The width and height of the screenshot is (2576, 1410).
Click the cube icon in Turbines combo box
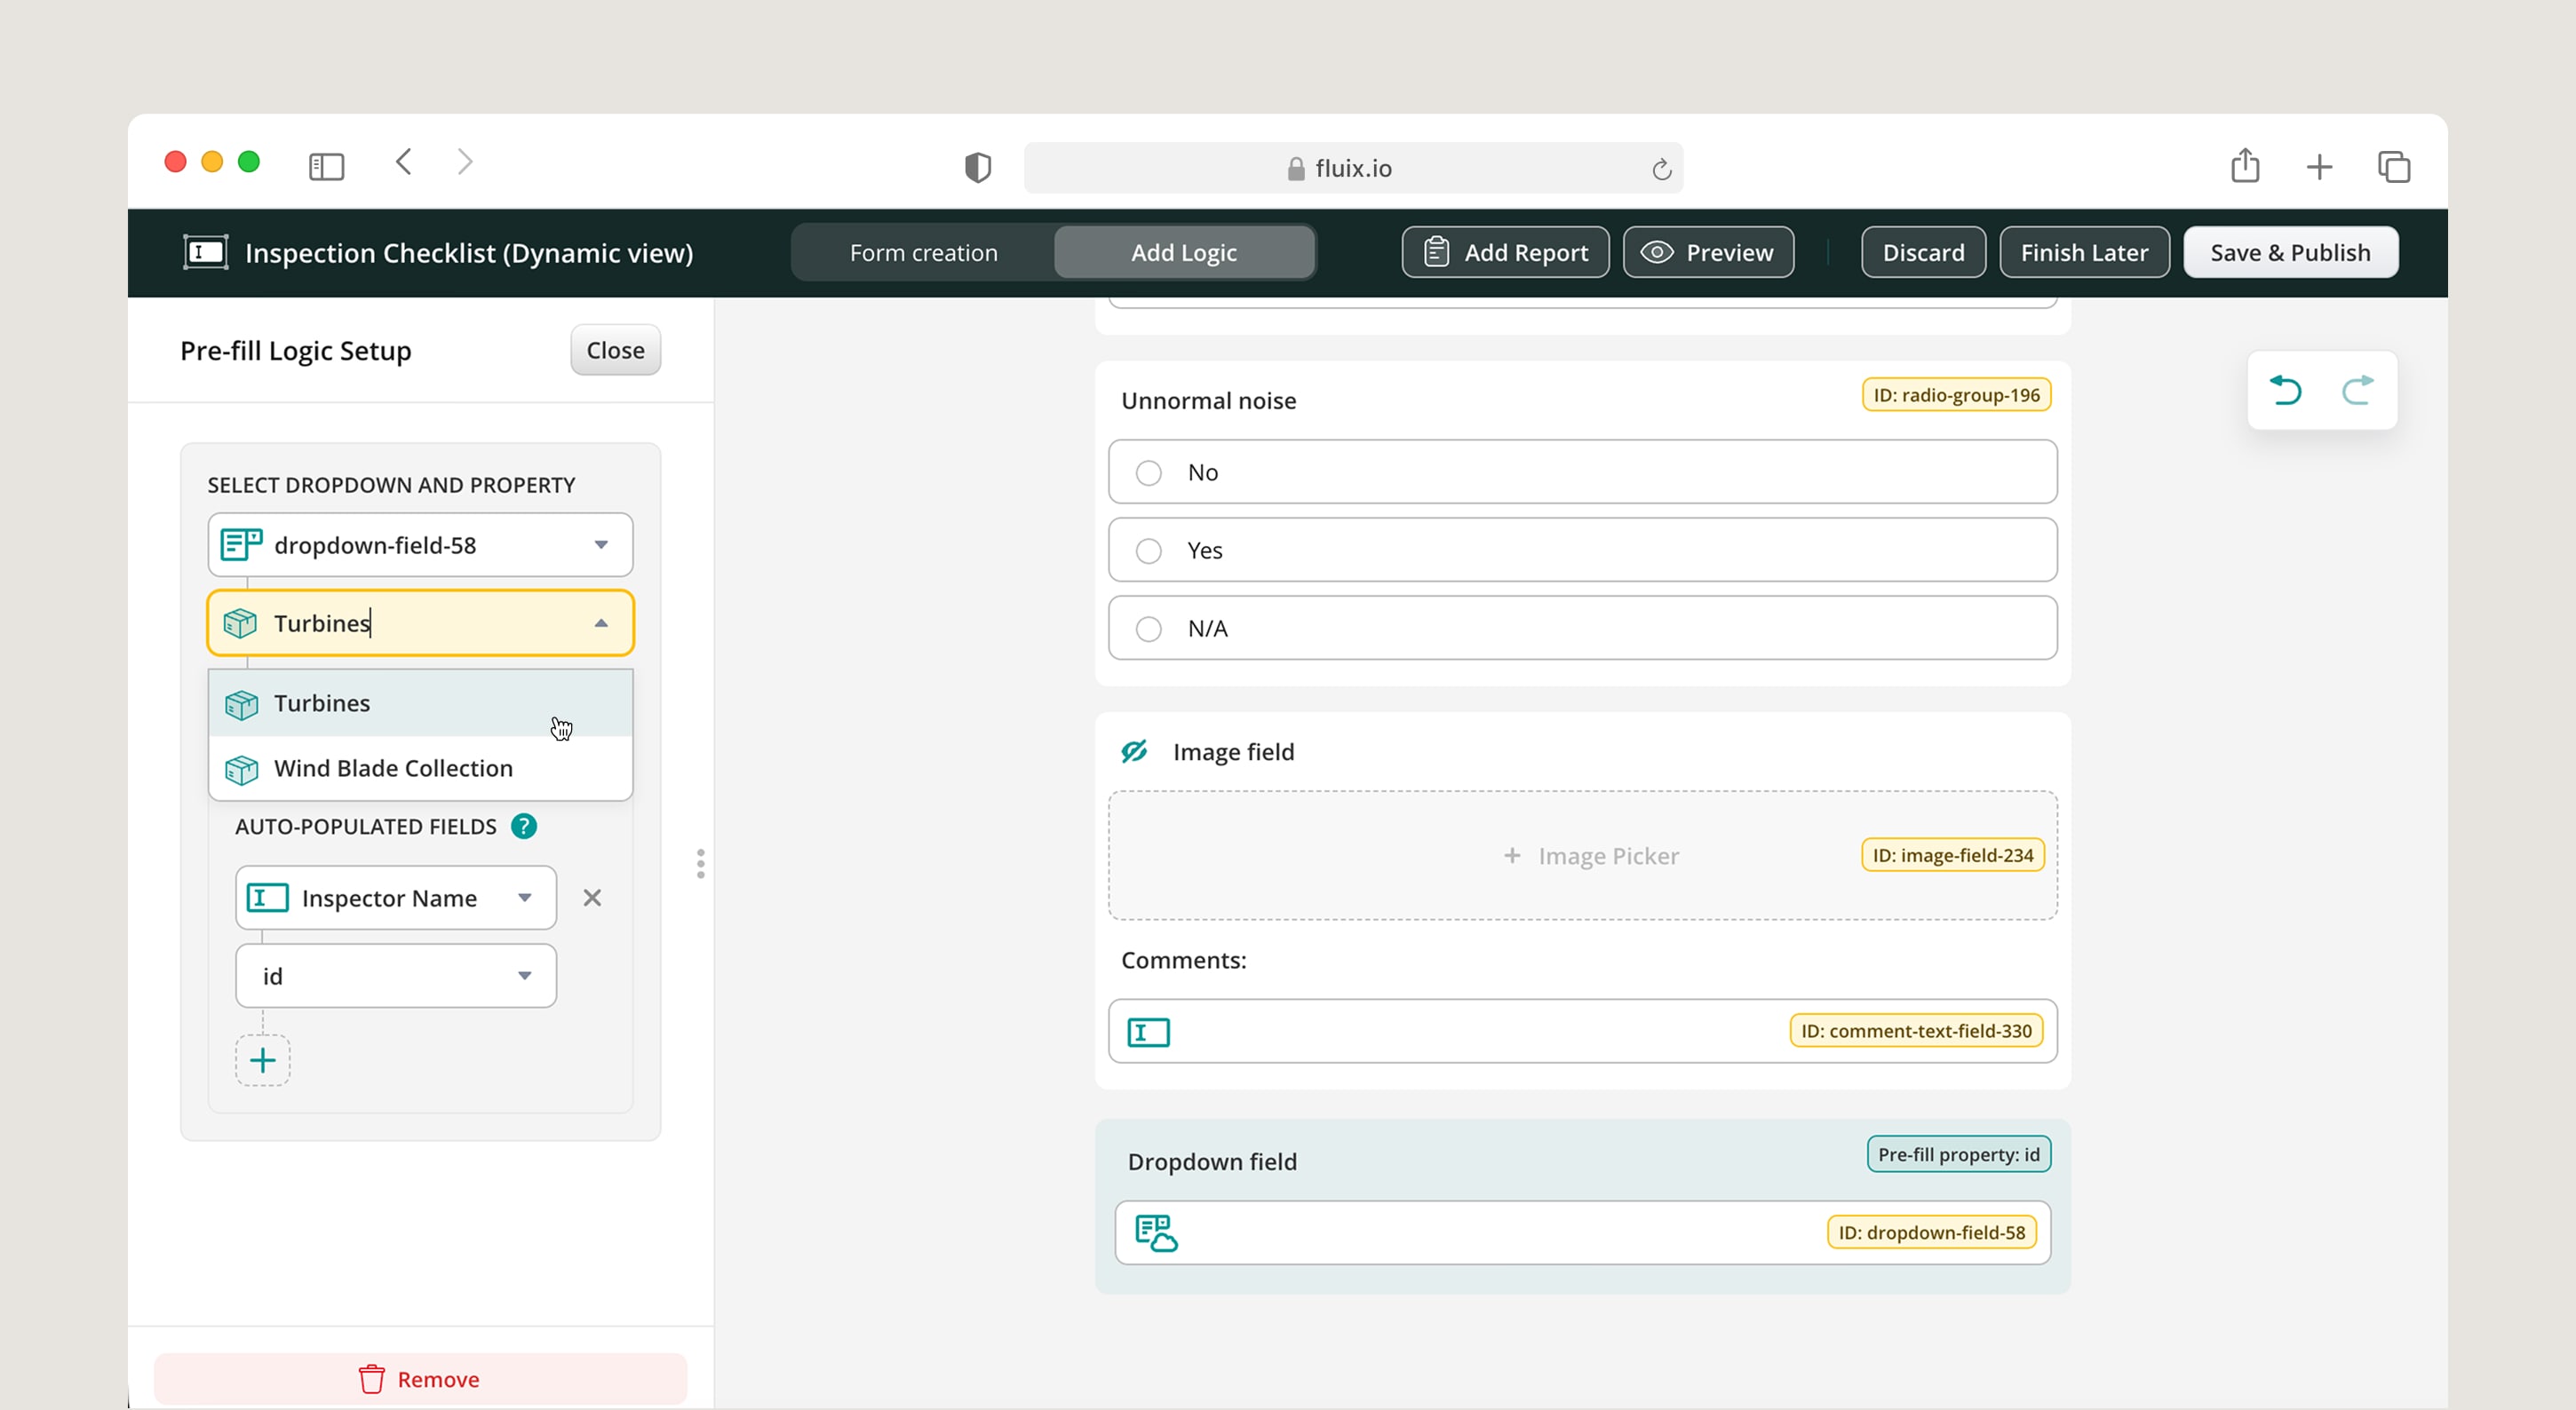pyautogui.click(x=240, y=623)
